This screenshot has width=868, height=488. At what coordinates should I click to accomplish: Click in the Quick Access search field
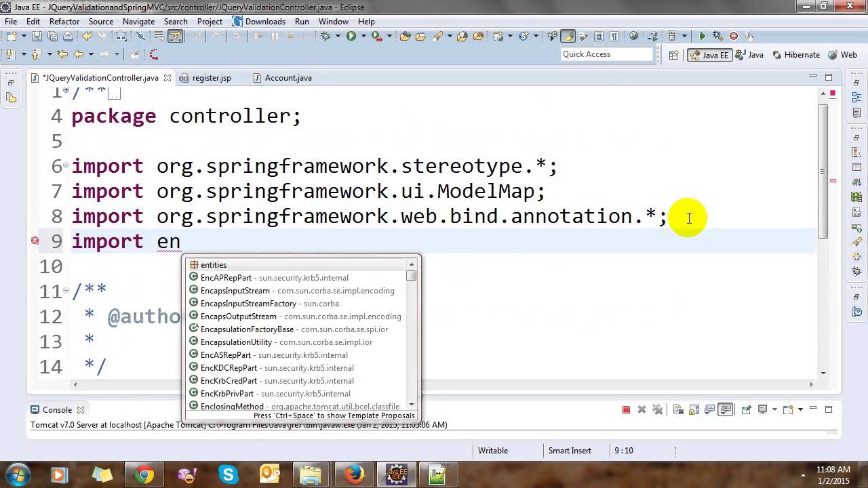point(607,54)
